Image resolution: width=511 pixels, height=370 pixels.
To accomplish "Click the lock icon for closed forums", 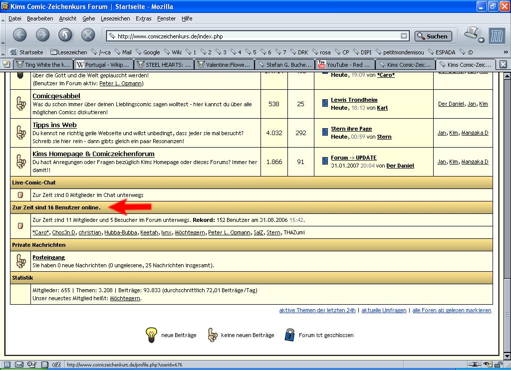I will (290, 335).
